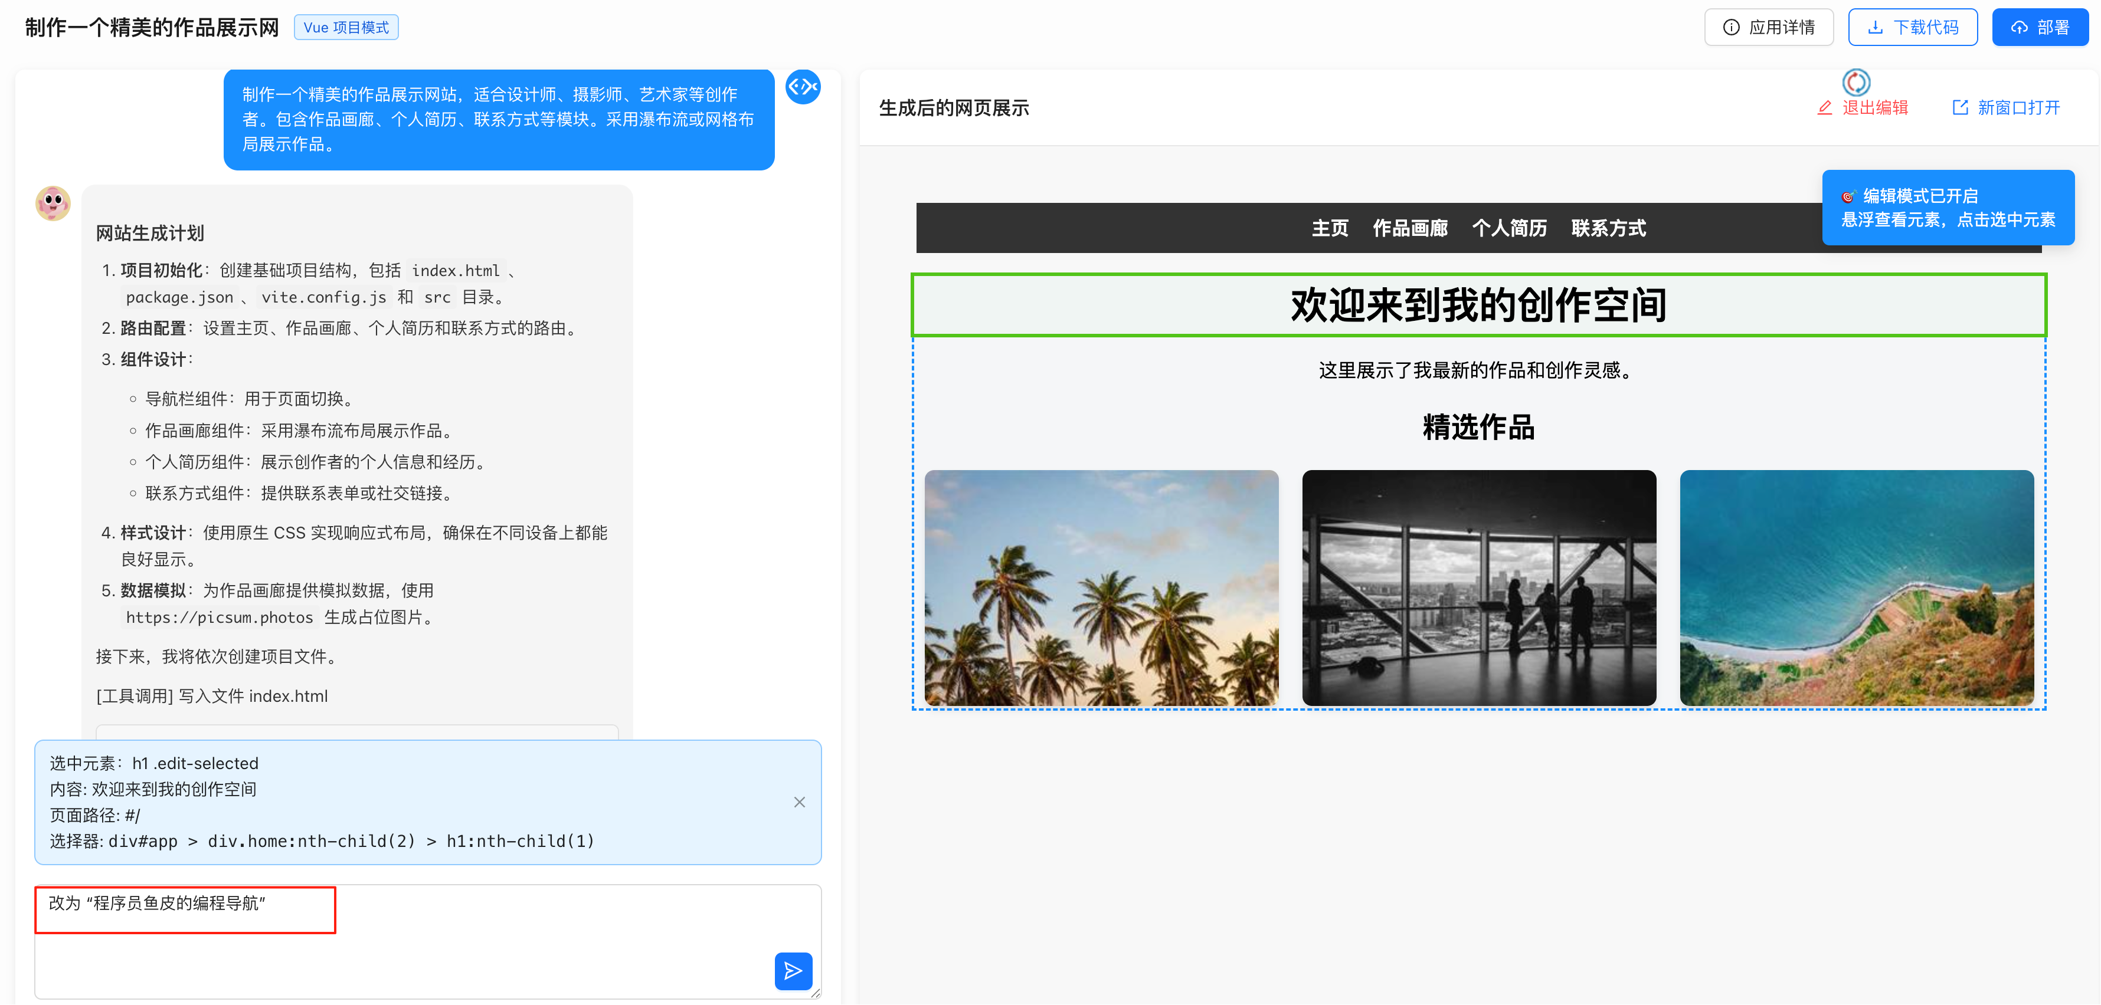
Task: Click 退出编辑 to exit edit mode
Action: (1863, 107)
